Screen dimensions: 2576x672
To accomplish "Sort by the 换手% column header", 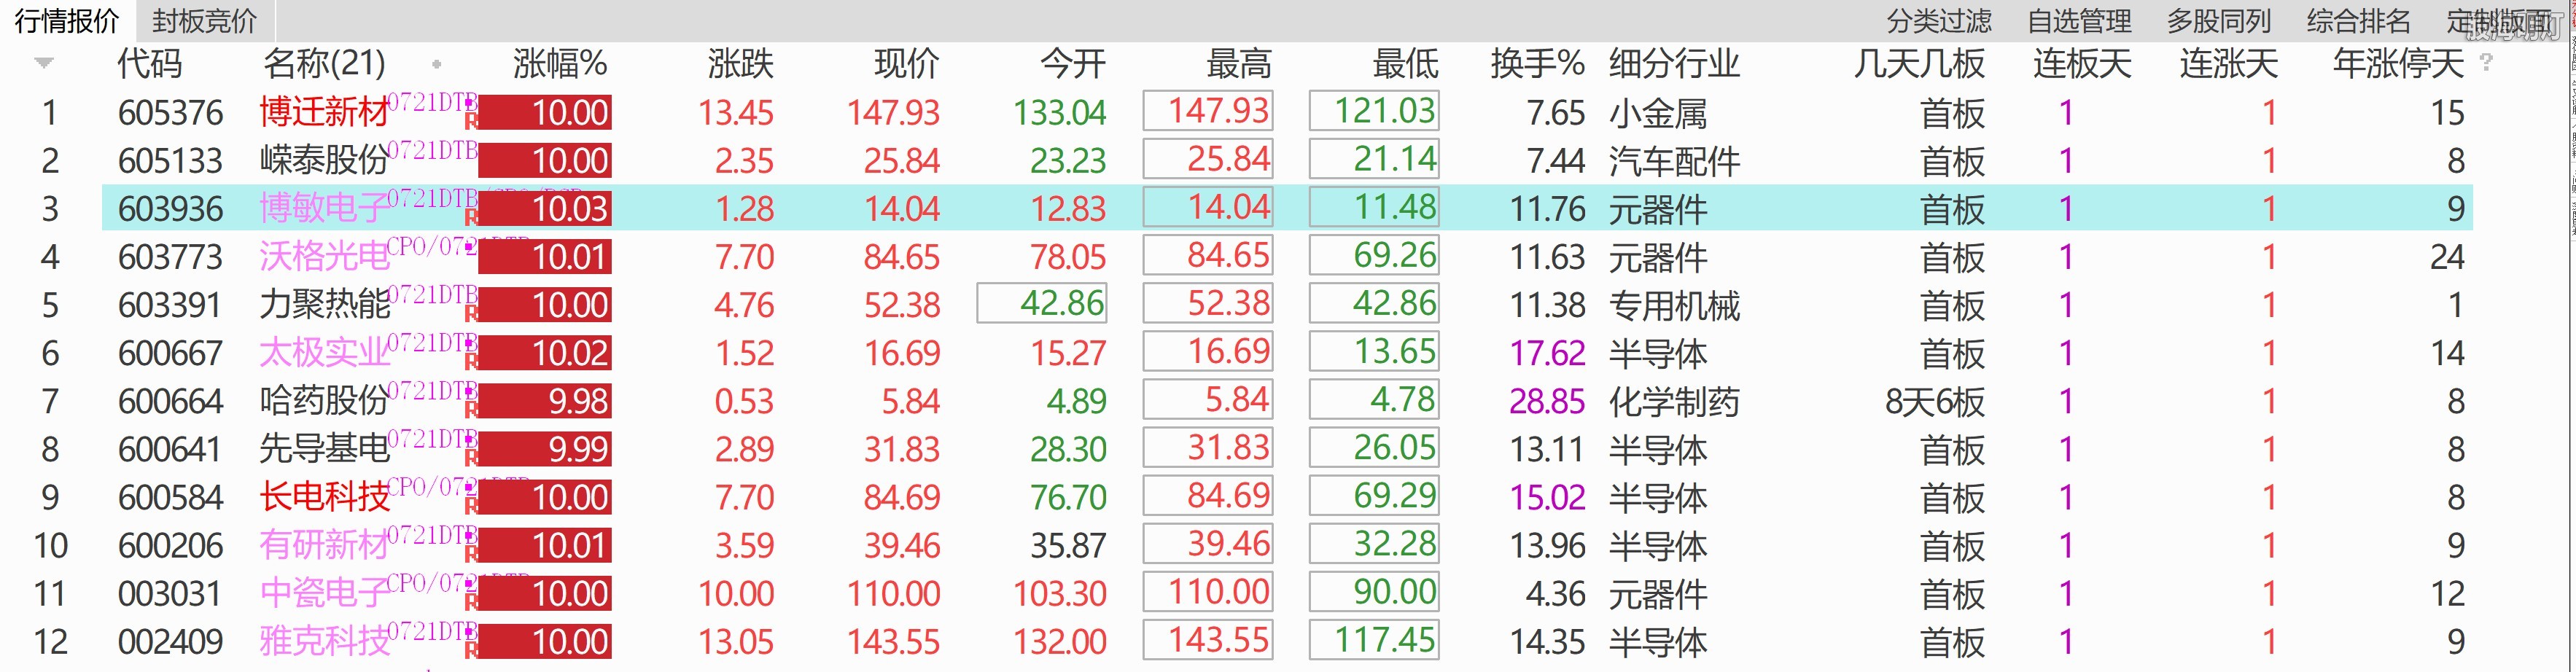I will (x=1537, y=64).
